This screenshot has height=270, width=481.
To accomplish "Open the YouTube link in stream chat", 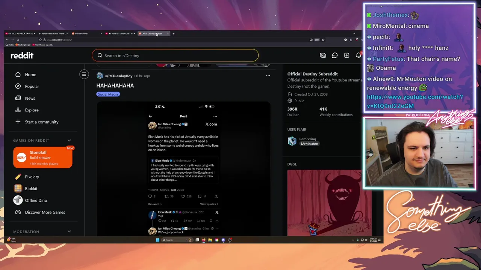I will click(415, 101).
